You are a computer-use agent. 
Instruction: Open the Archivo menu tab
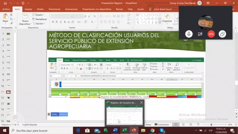[6, 9]
